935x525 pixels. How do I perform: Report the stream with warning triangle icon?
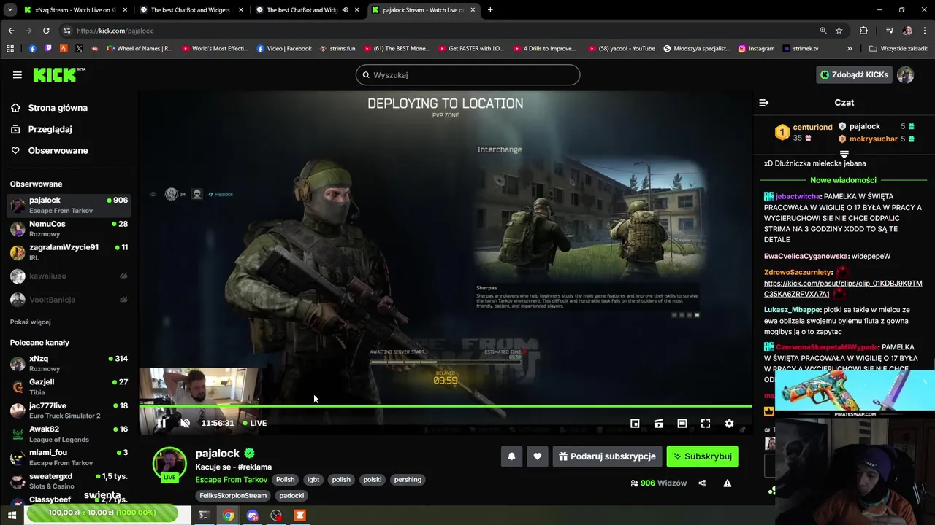pos(727,483)
